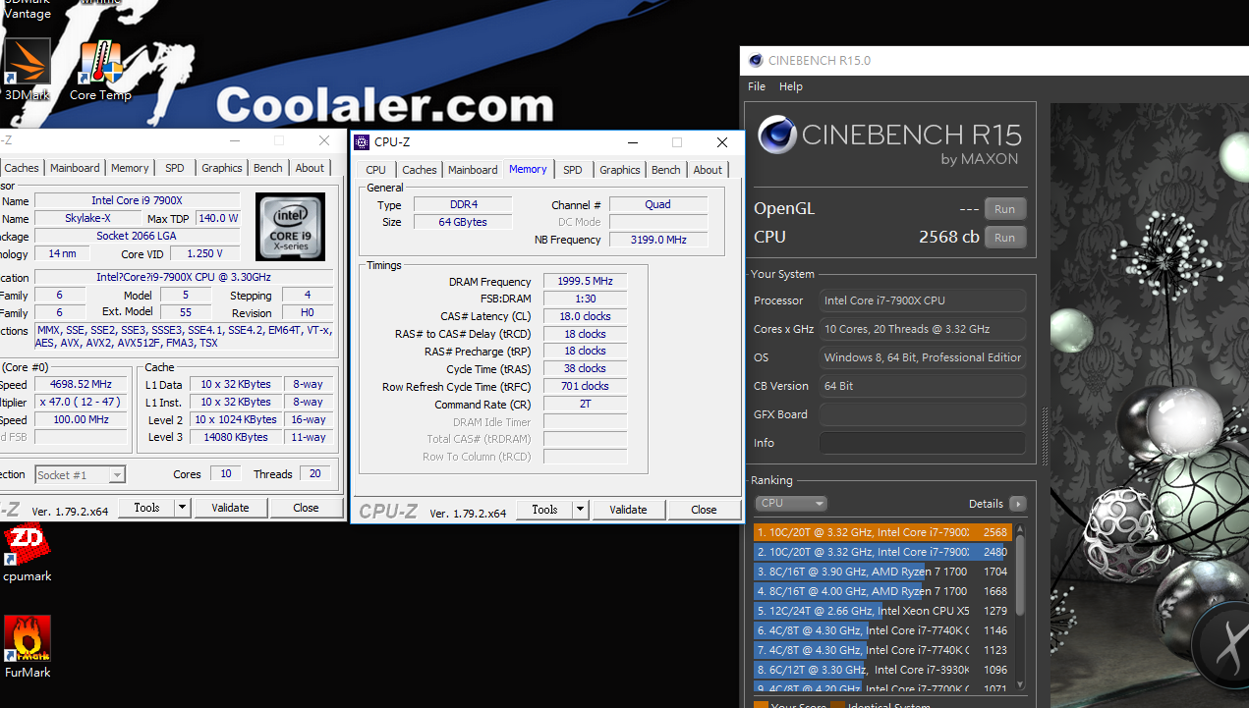This screenshot has width=1249, height=708.
Task: Open the 3DMark desktop shortcut icon
Action: 28,62
